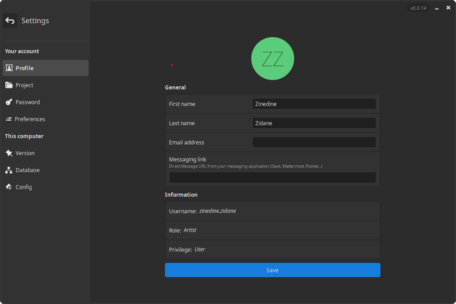Open the Project settings page
Screen dimensions: 456x304
click(25, 85)
